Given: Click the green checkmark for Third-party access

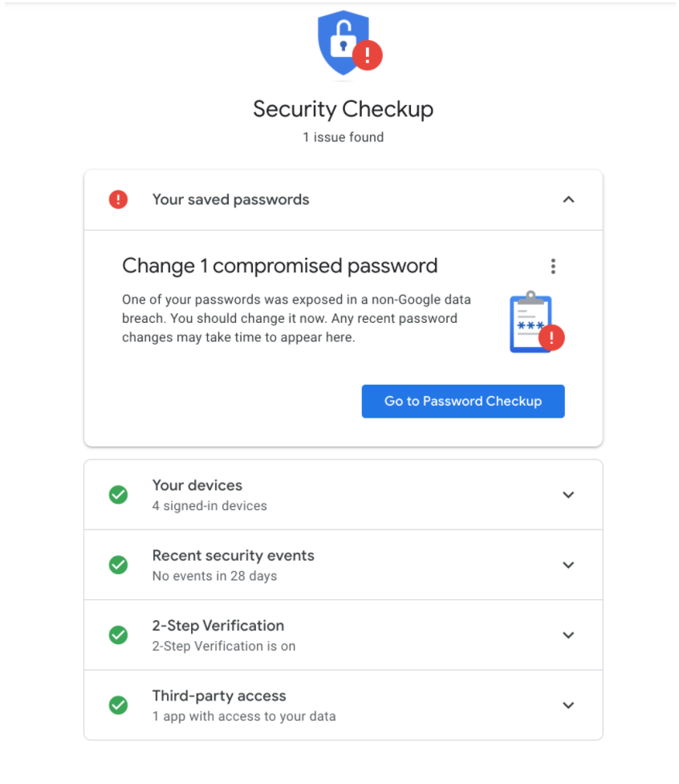Looking at the screenshot, I should click(118, 705).
